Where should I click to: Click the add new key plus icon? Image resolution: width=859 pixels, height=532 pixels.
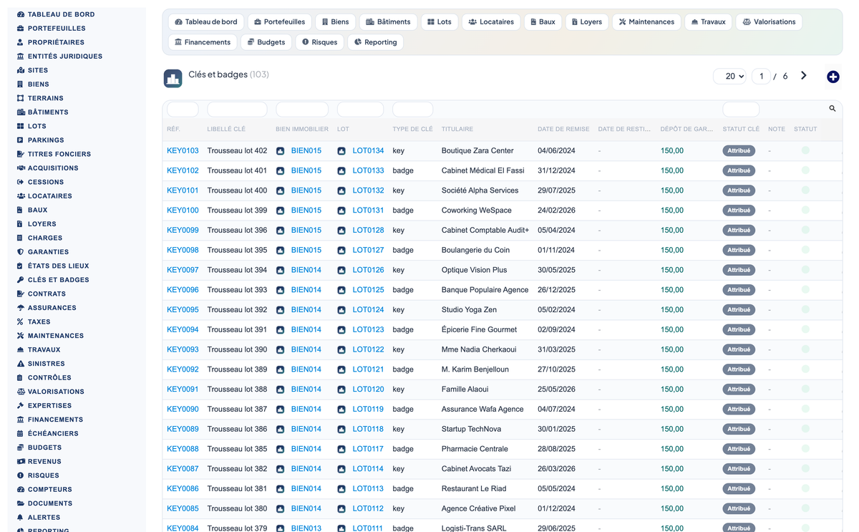pos(833,77)
